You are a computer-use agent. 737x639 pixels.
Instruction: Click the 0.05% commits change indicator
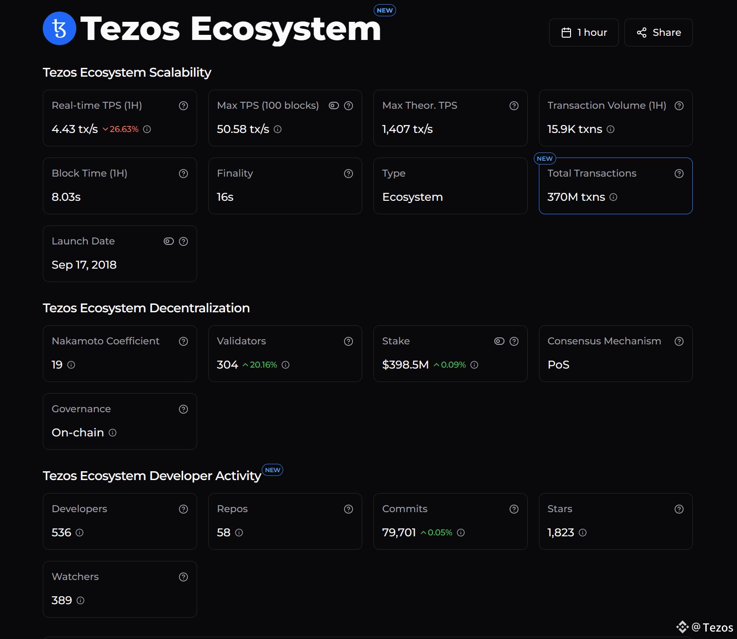click(436, 533)
